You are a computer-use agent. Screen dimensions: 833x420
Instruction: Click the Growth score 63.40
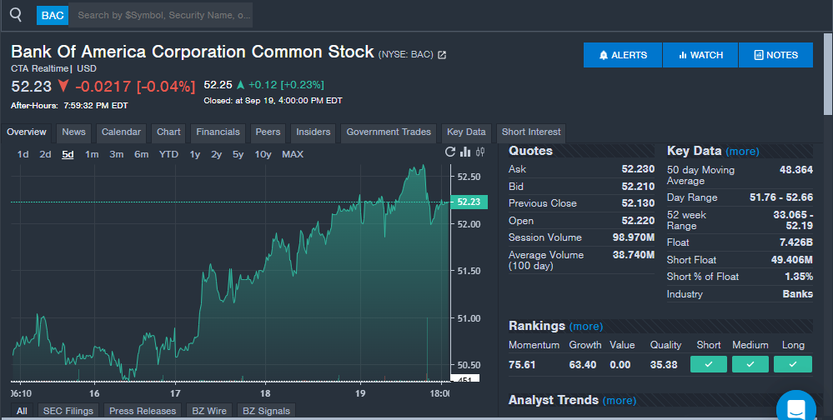click(x=583, y=365)
